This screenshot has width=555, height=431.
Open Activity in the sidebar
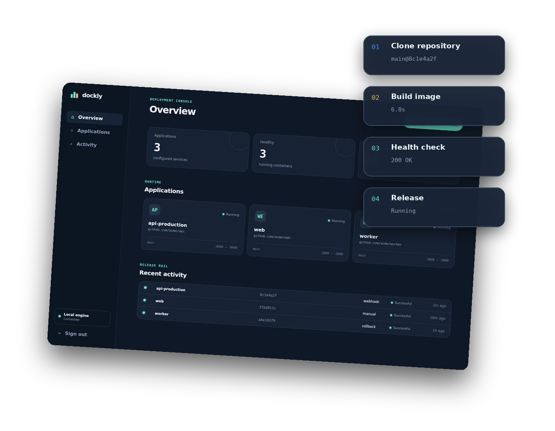(86, 144)
